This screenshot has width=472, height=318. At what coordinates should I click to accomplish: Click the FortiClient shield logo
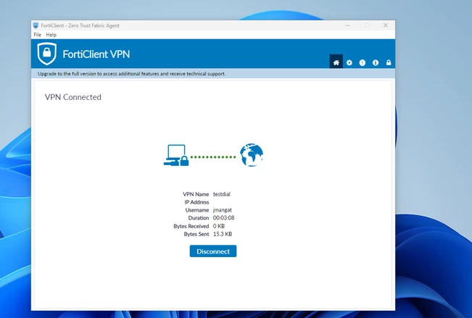pos(47,54)
